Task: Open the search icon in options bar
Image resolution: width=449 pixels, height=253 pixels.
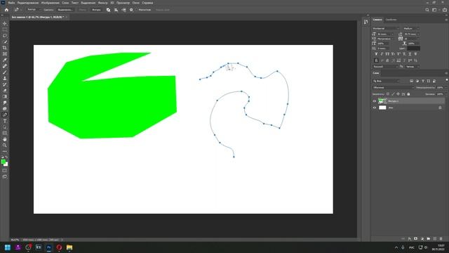Action: (427, 10)
